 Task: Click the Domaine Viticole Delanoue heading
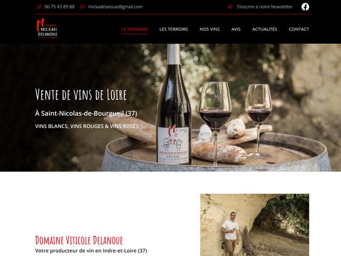79,241
